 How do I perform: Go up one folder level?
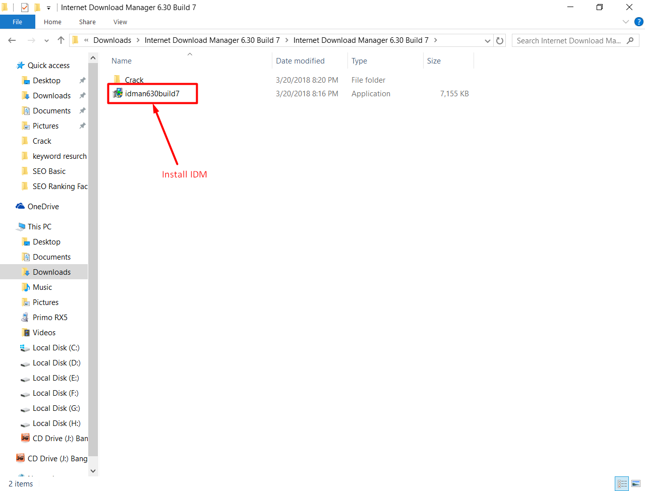61,40
